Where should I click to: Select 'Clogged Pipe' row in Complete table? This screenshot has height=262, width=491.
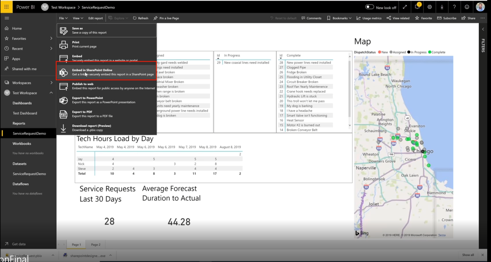305,67
